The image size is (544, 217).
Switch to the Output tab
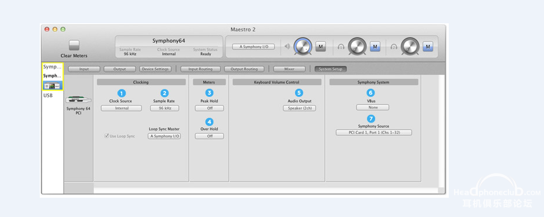click(120, 69)
